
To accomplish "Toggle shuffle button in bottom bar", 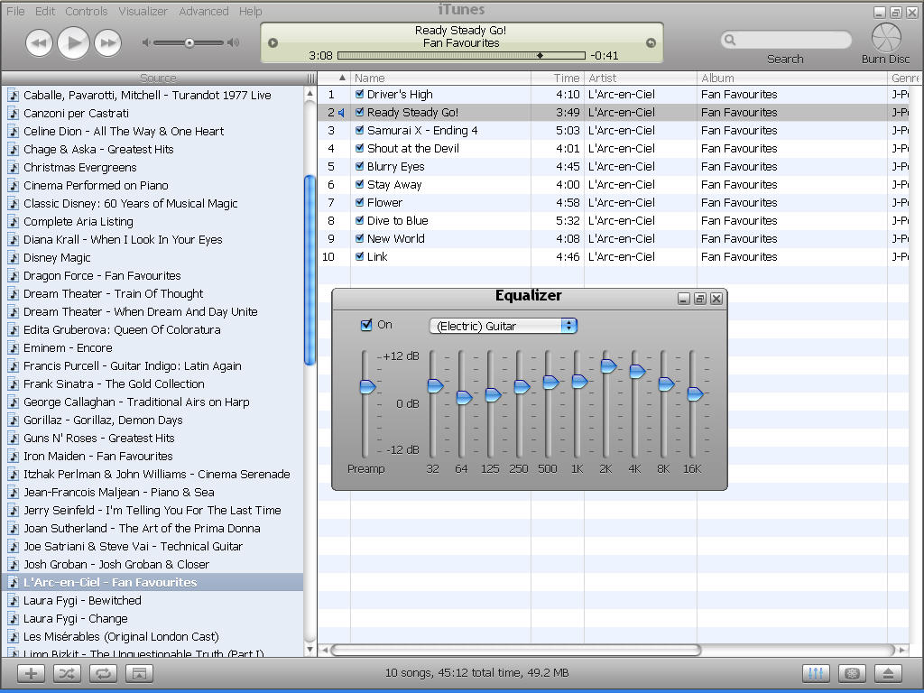I will pyautogui.click(x=67, y=673).
